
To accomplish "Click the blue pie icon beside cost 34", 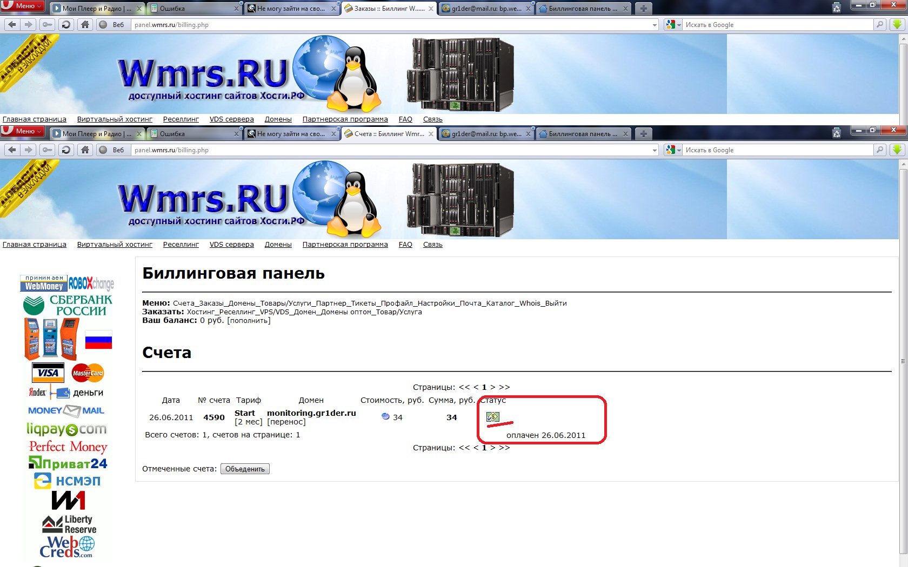I will [385, 417].
